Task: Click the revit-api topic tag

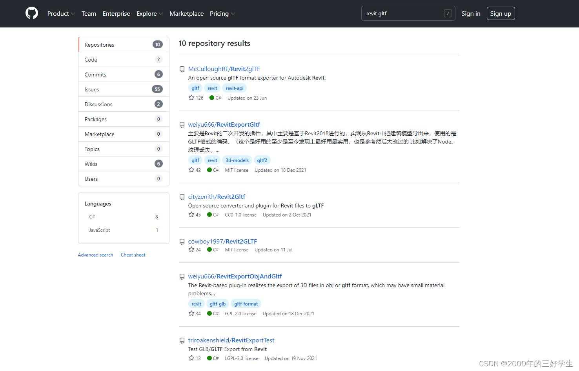Action: coord(234,88)
